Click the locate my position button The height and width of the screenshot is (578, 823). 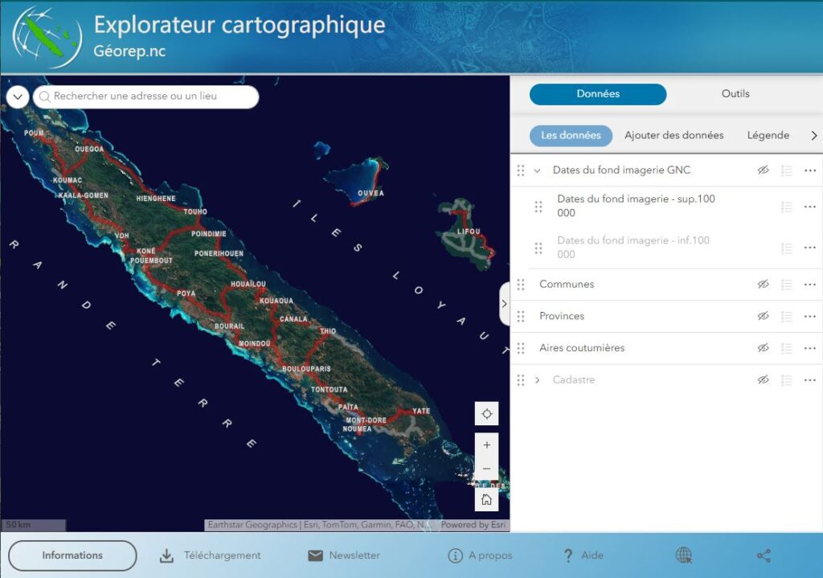[x=486, y=414]
